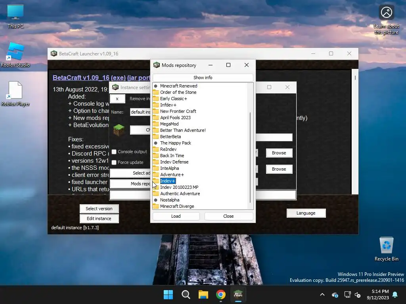
Task: Click the instance Name input field
Action: (x=140, y=112)
